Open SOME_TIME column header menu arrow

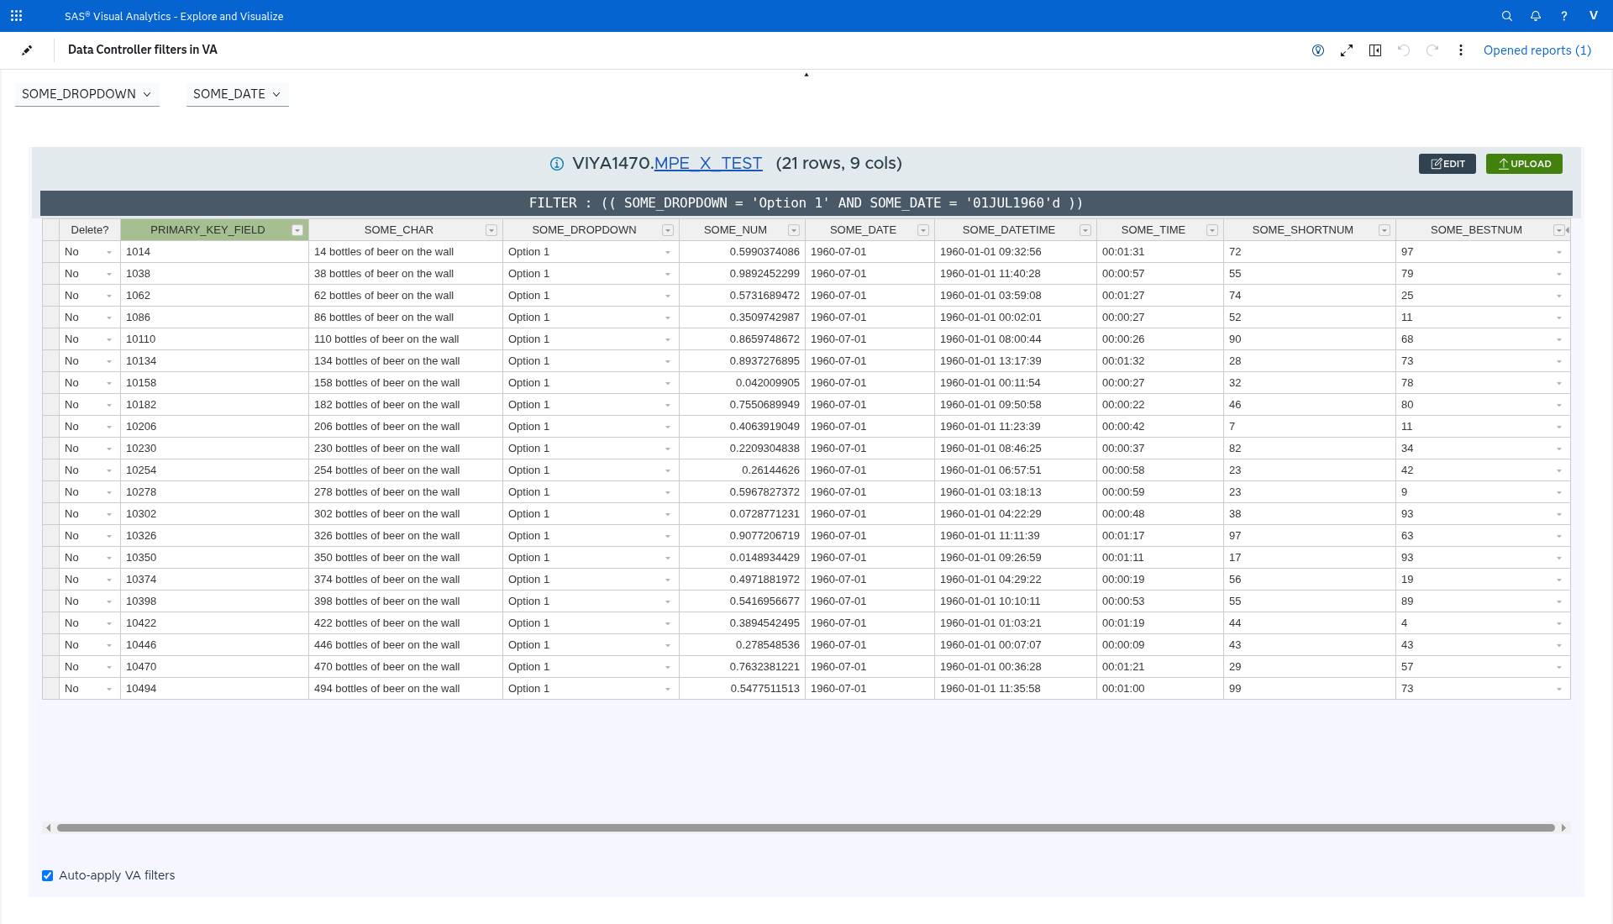[x=1212, y=230]
